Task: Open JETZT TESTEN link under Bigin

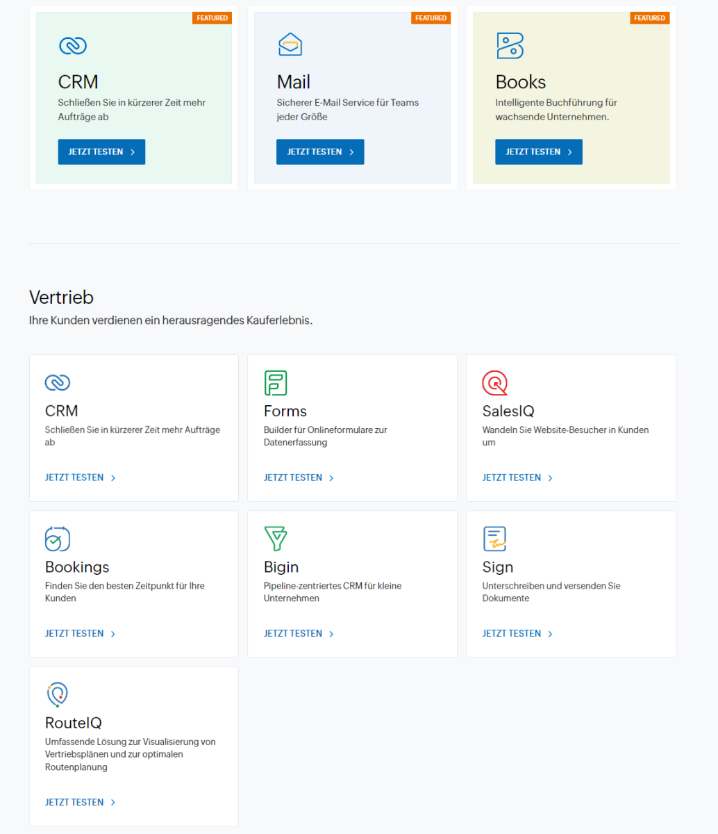Action: pyautogui.click(x=299, y=633)
